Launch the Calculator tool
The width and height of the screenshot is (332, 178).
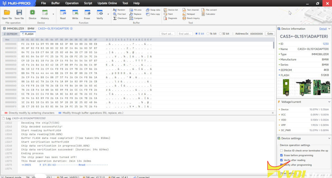point(208,14)
